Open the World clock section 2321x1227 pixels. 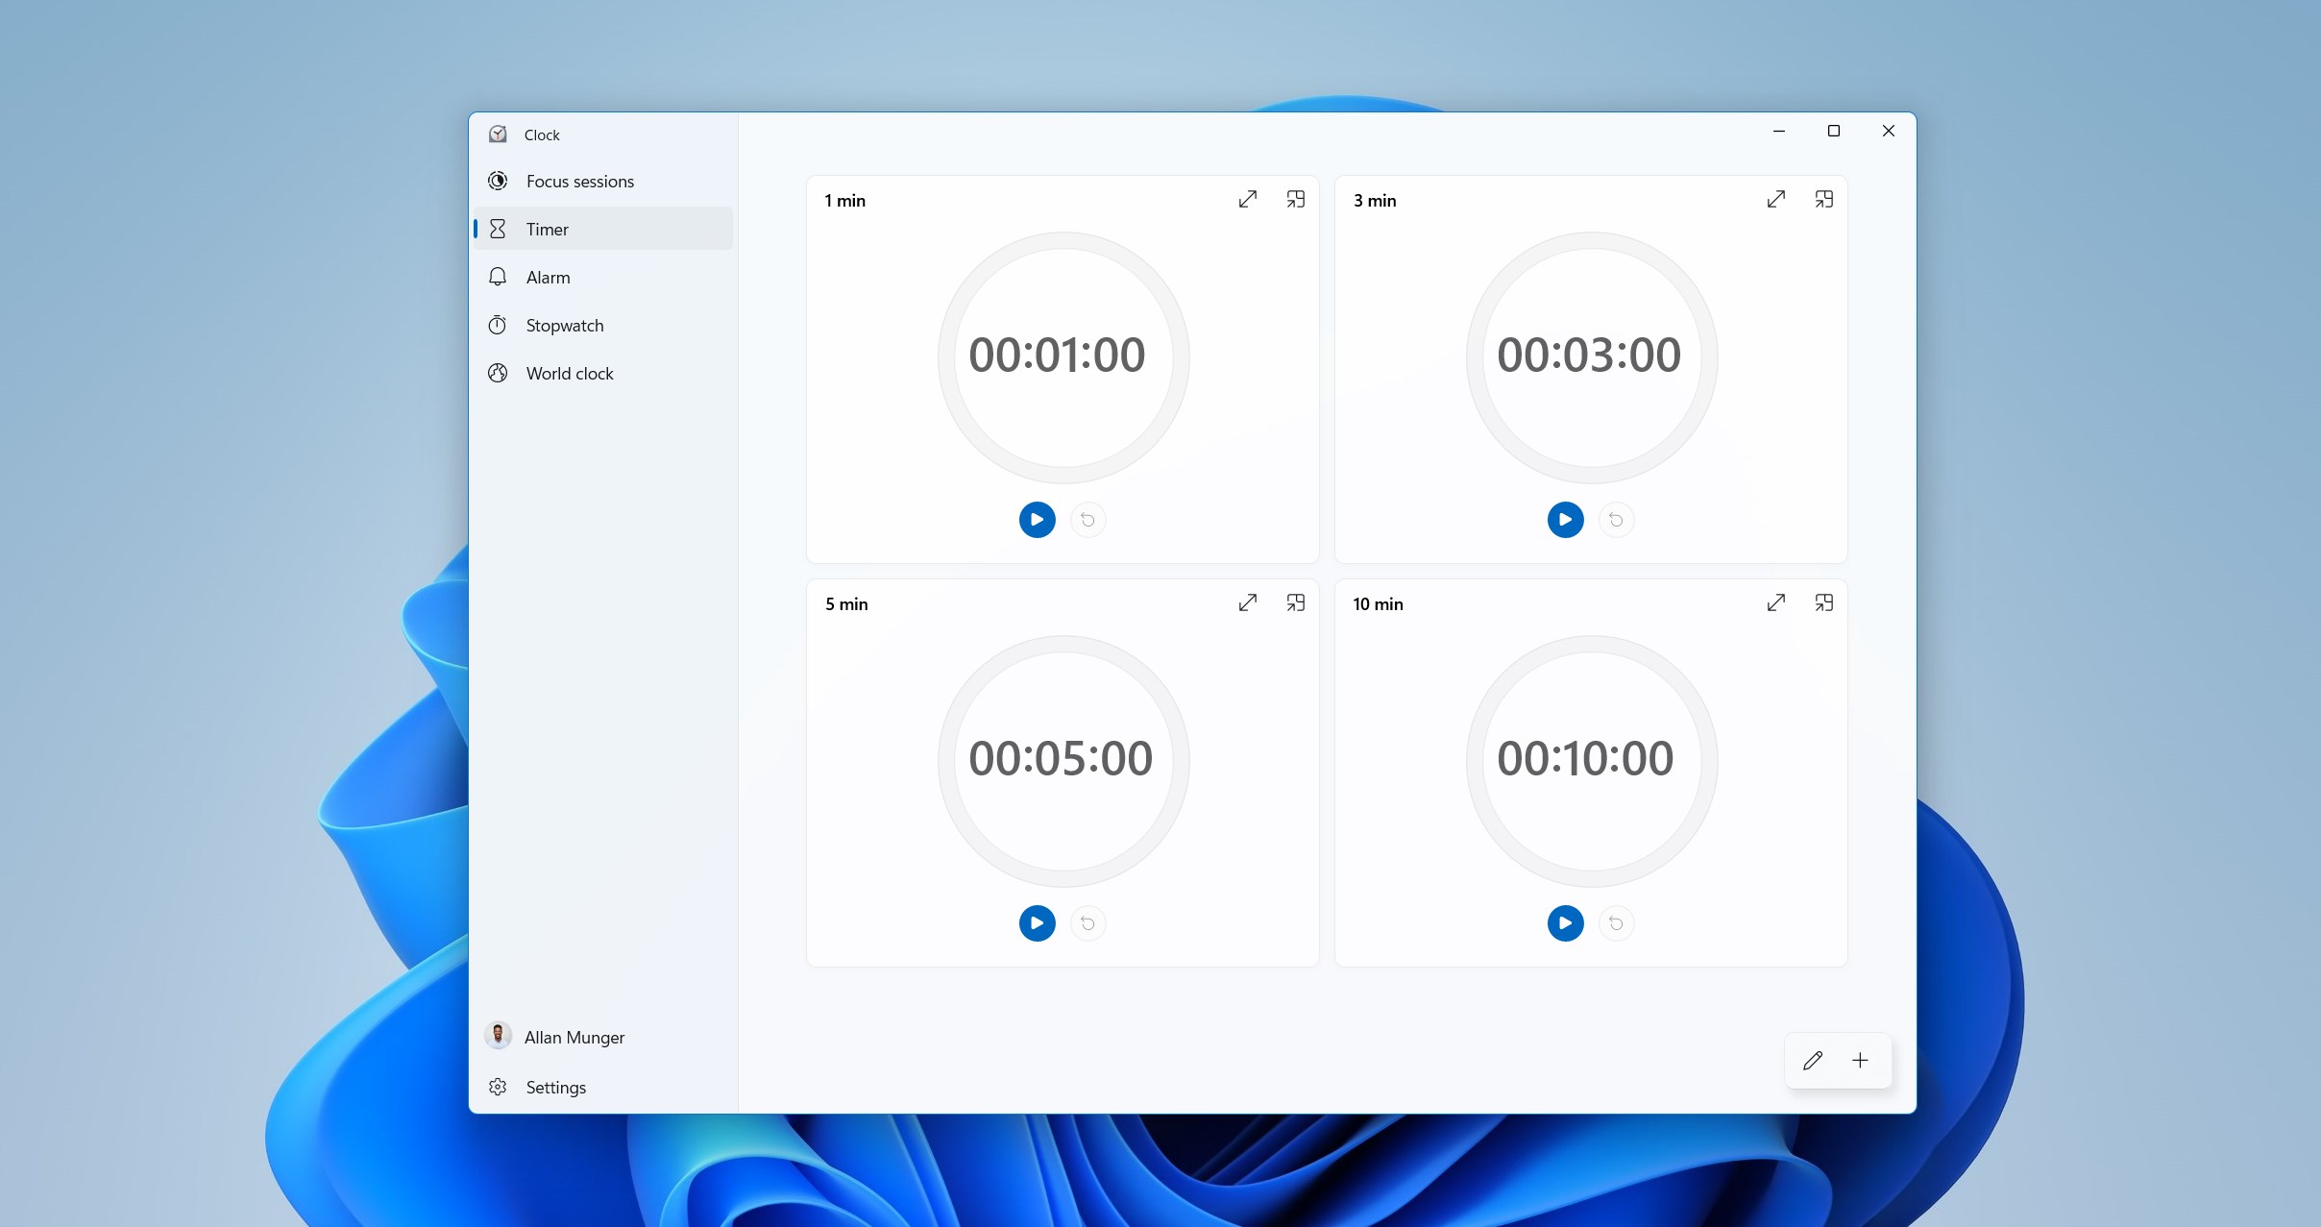click(569, 373)
